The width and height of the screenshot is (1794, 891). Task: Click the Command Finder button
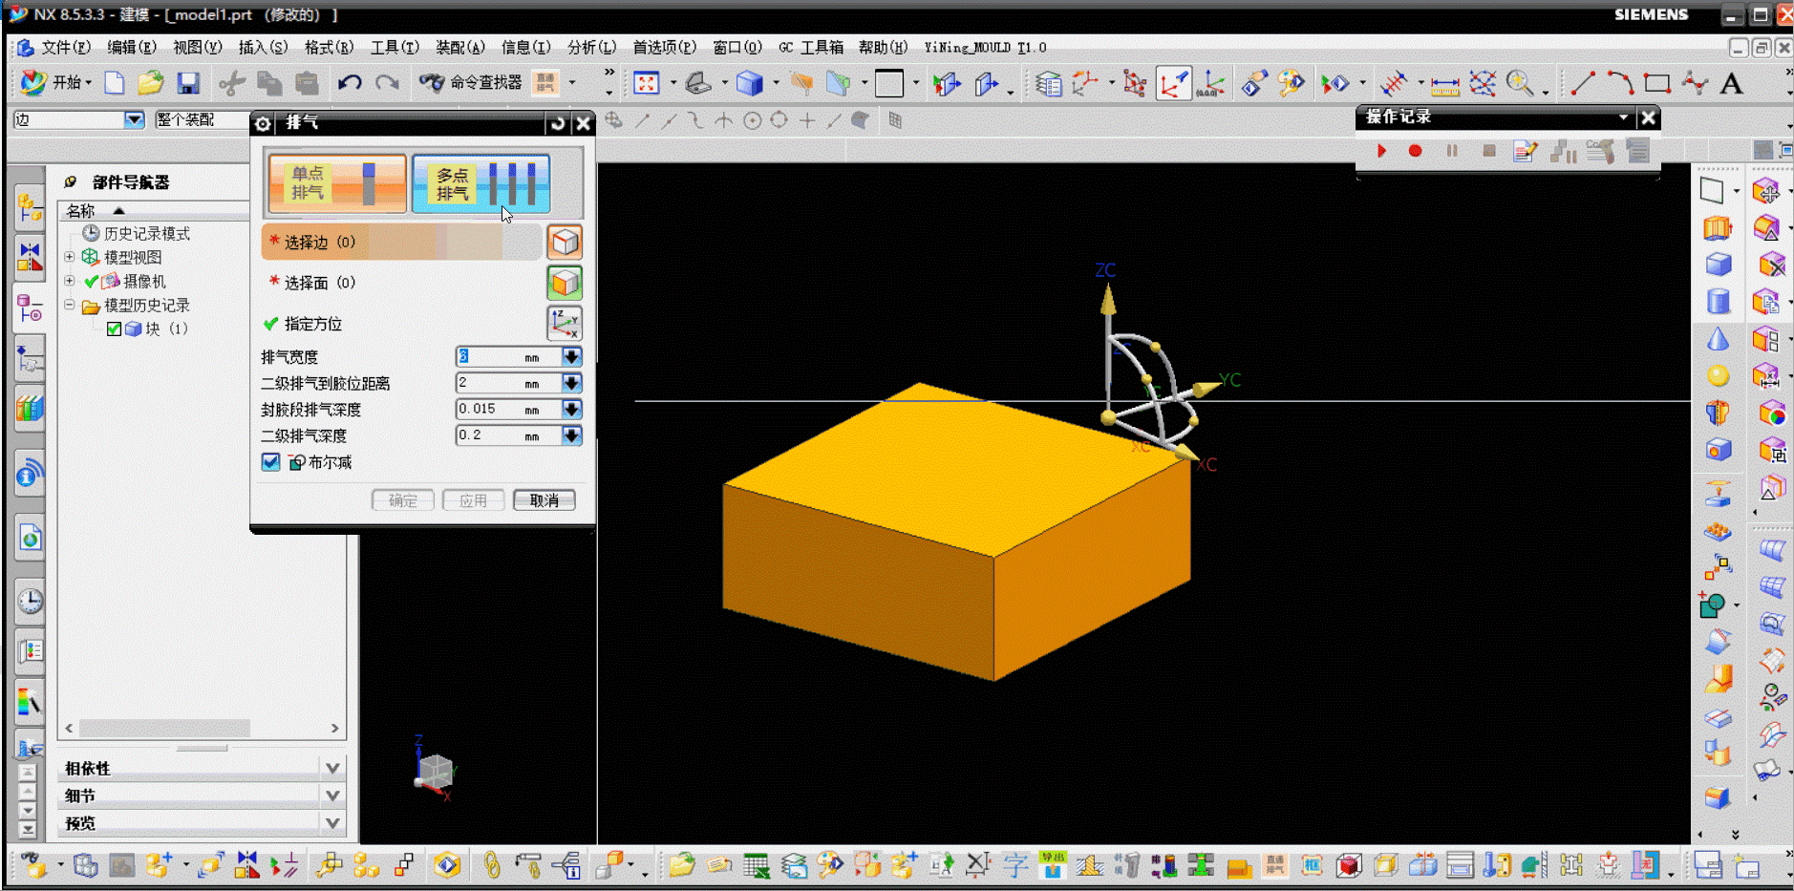coord(471,83)
